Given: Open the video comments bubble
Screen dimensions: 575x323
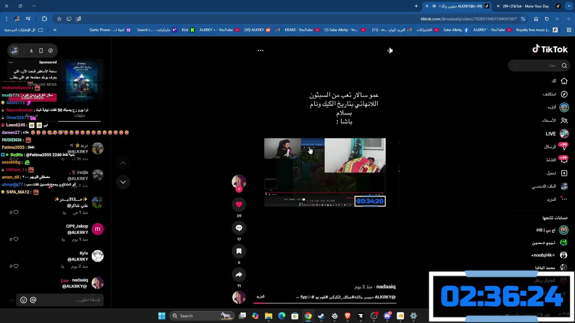Looking at the screenshot, I should [x=239, y=228].
